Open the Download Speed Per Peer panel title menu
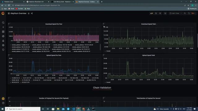This screenshot has height=111, width=198. pyautogui.click(x=54, y=24)
